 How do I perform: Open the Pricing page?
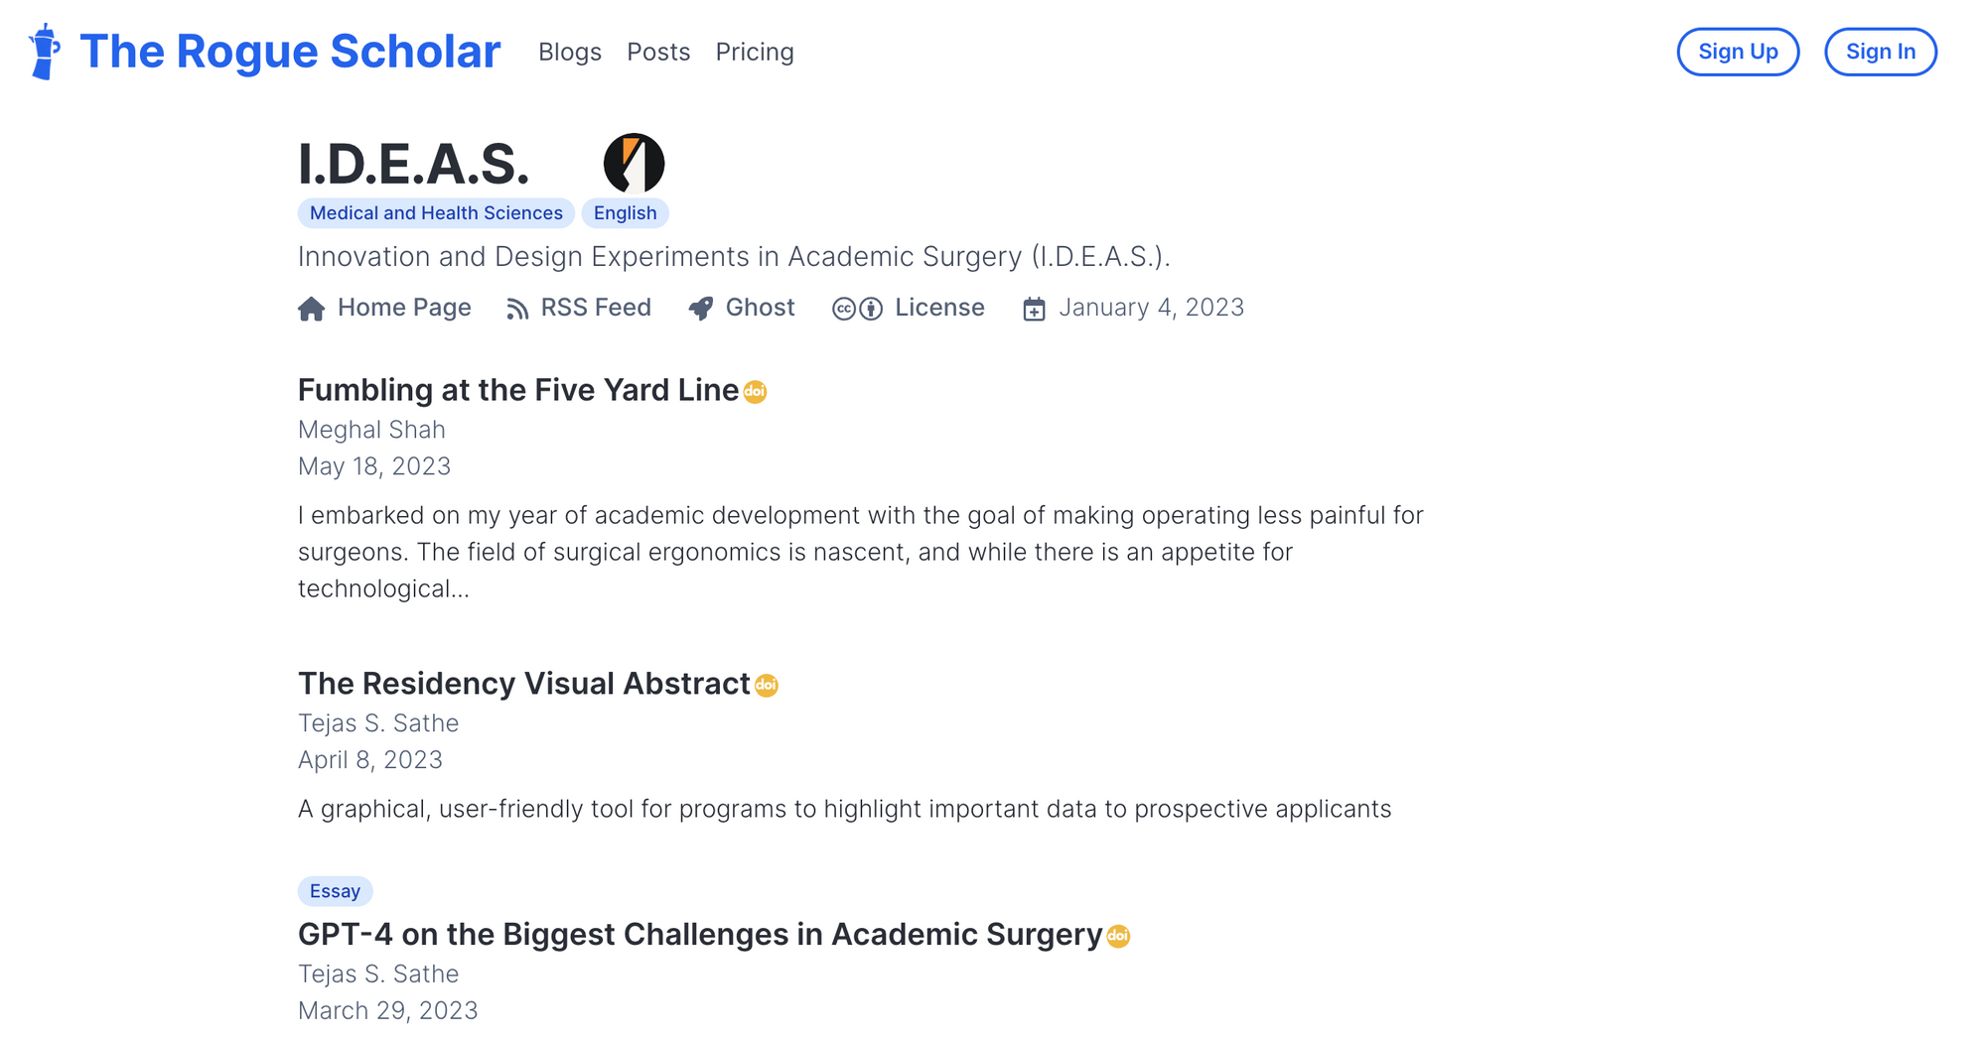(755, 52)
